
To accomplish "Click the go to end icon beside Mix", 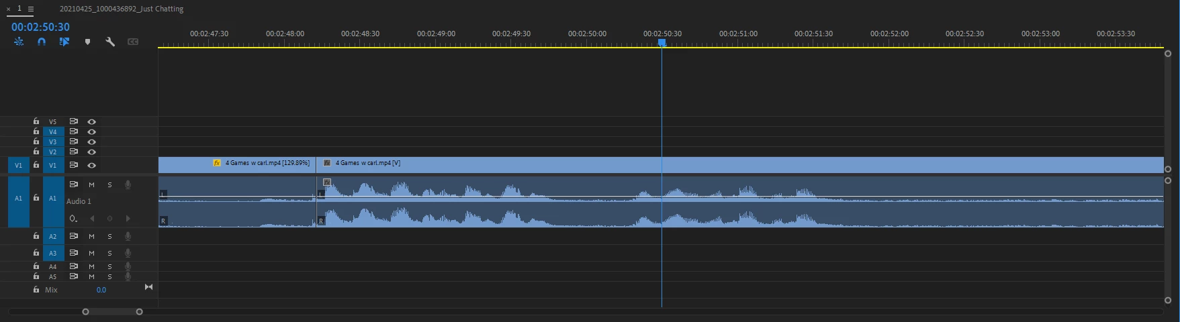I will coord(148,287).
